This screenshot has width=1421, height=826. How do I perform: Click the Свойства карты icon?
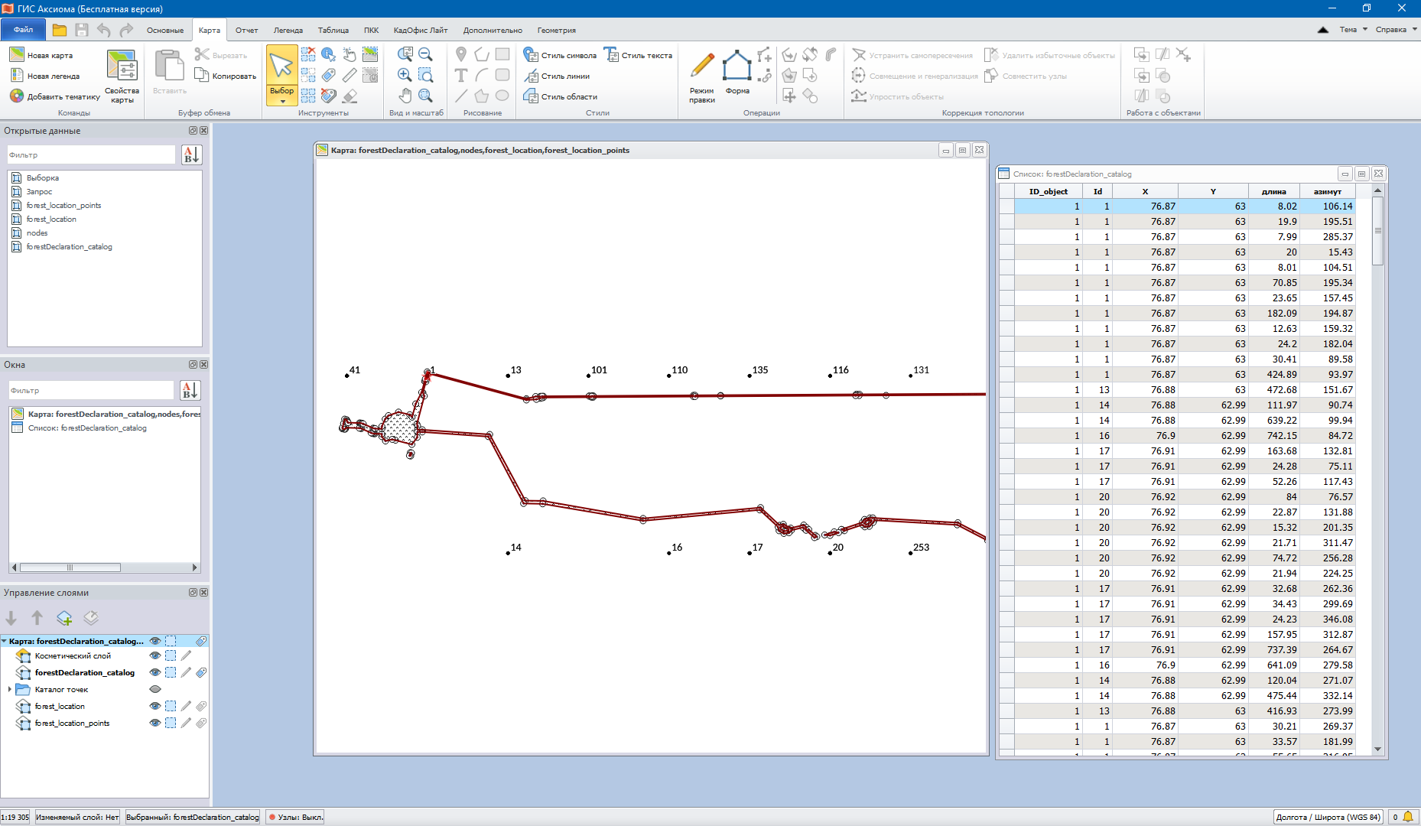(x=122, y=67)
